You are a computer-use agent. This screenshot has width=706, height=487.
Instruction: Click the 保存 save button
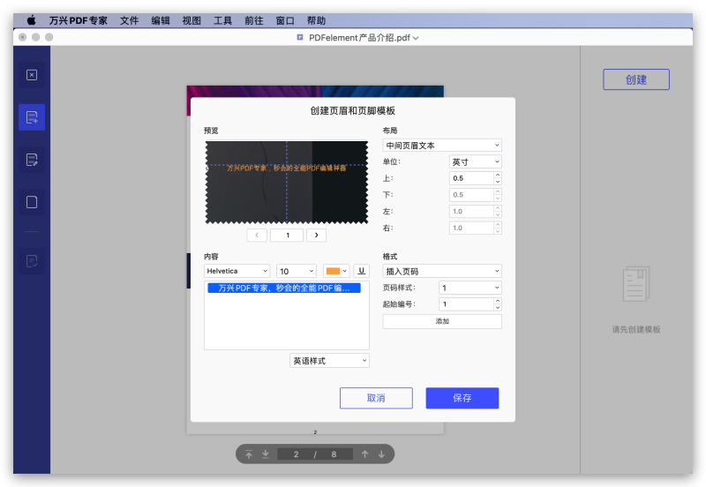click(x=462, y=398)
